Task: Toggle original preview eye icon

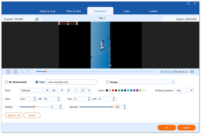Action: tap(37, 19)
